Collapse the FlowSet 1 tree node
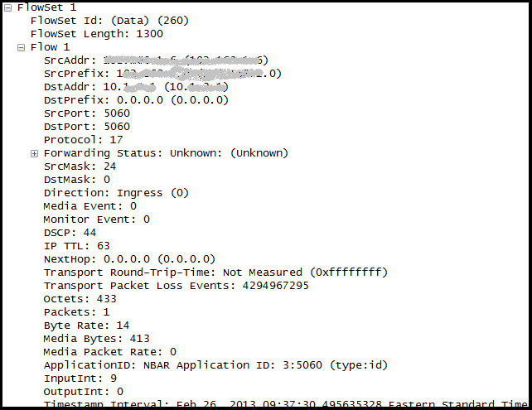The image size is (532, 410). [7, 7]
